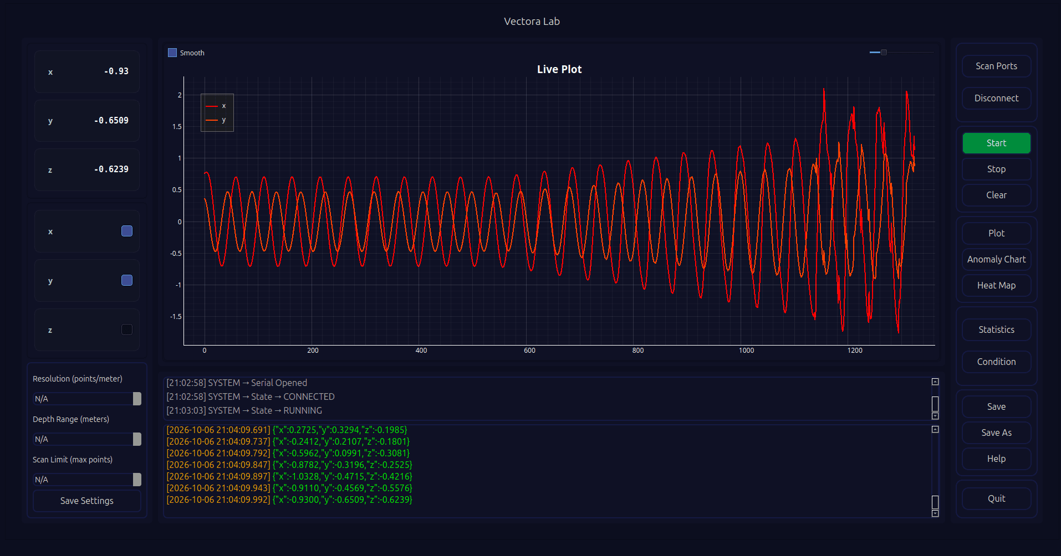Click the data log scroll-up arrow
1061x556 pixels.
click(x=935, y=429)
